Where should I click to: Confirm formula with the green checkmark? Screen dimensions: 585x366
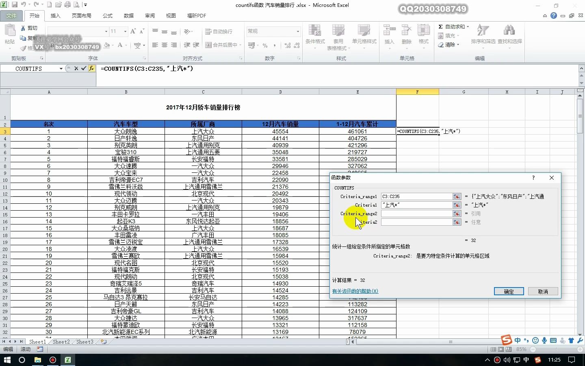tap(84, 69)
